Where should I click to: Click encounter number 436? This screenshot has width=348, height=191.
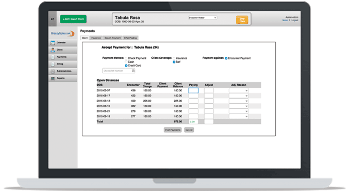coord(133,91)
